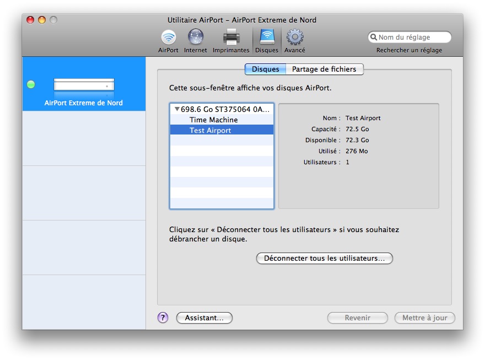
Task: Open the AirPort toolbar pane
Action: [x=168, y=41]
